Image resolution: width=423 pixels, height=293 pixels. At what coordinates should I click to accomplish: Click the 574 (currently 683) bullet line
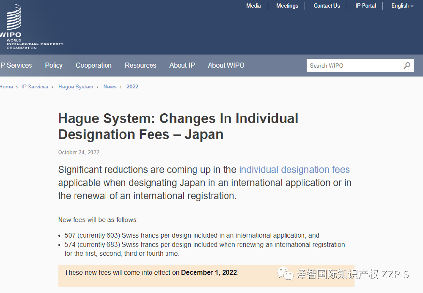point(205,249)
